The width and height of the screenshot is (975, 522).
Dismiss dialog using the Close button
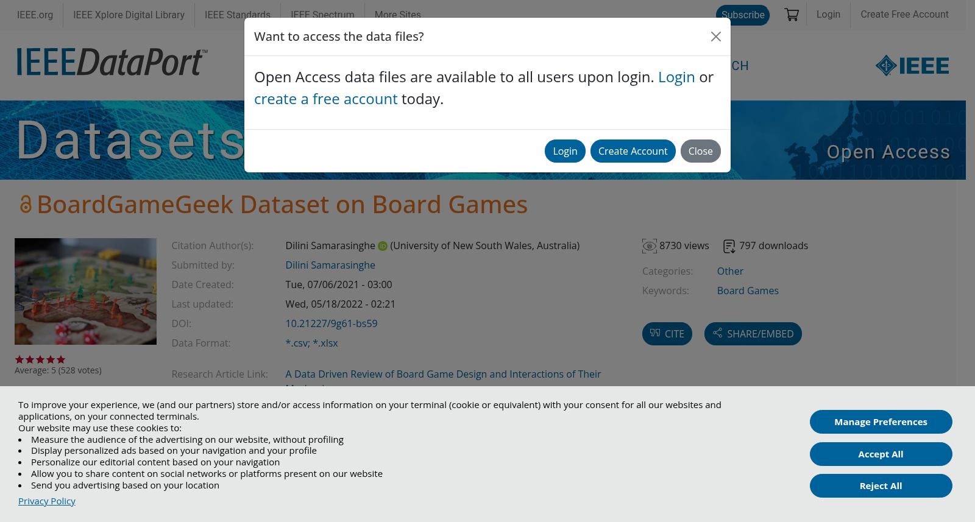click(701, 151)
